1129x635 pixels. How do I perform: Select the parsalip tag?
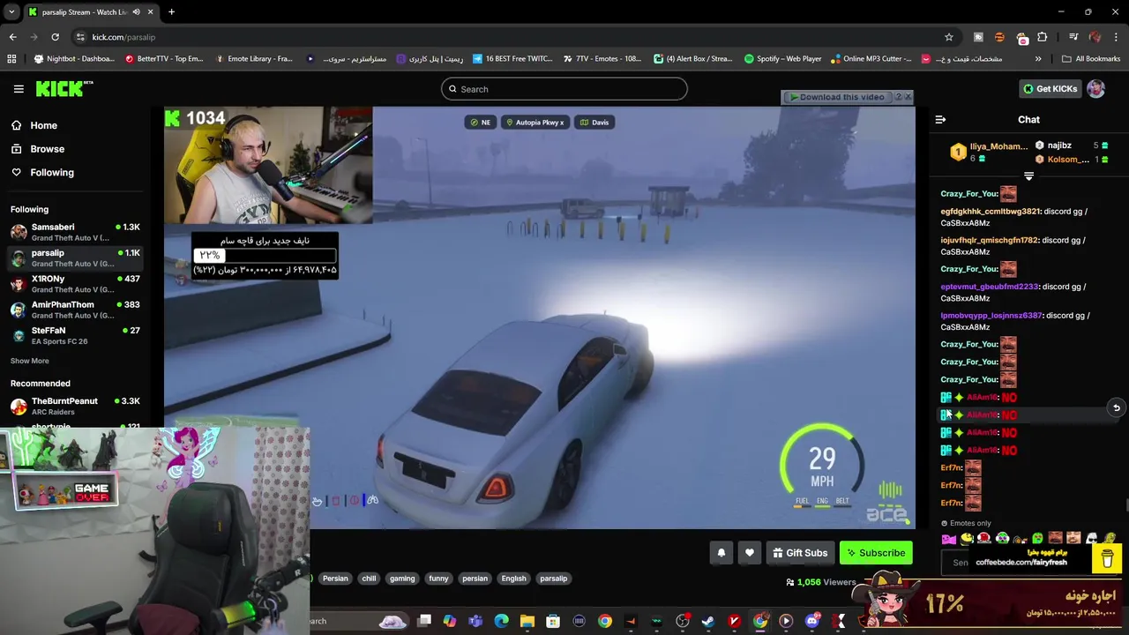(x=554, y=579)
